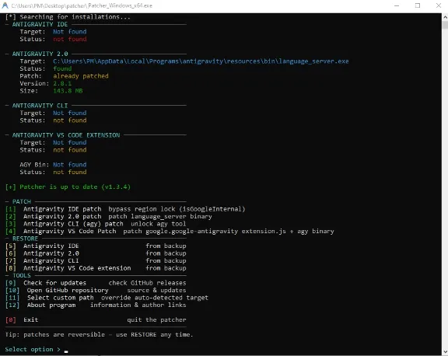The image size is (448, 356).
Task: Click option [11] Select custom path
Action: pyautogui.click(x=107, y=298)
